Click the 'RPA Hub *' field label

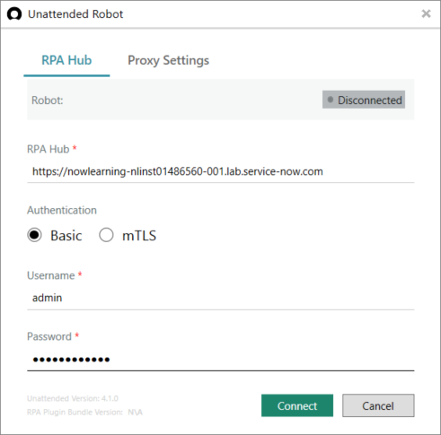coord(52,149)
